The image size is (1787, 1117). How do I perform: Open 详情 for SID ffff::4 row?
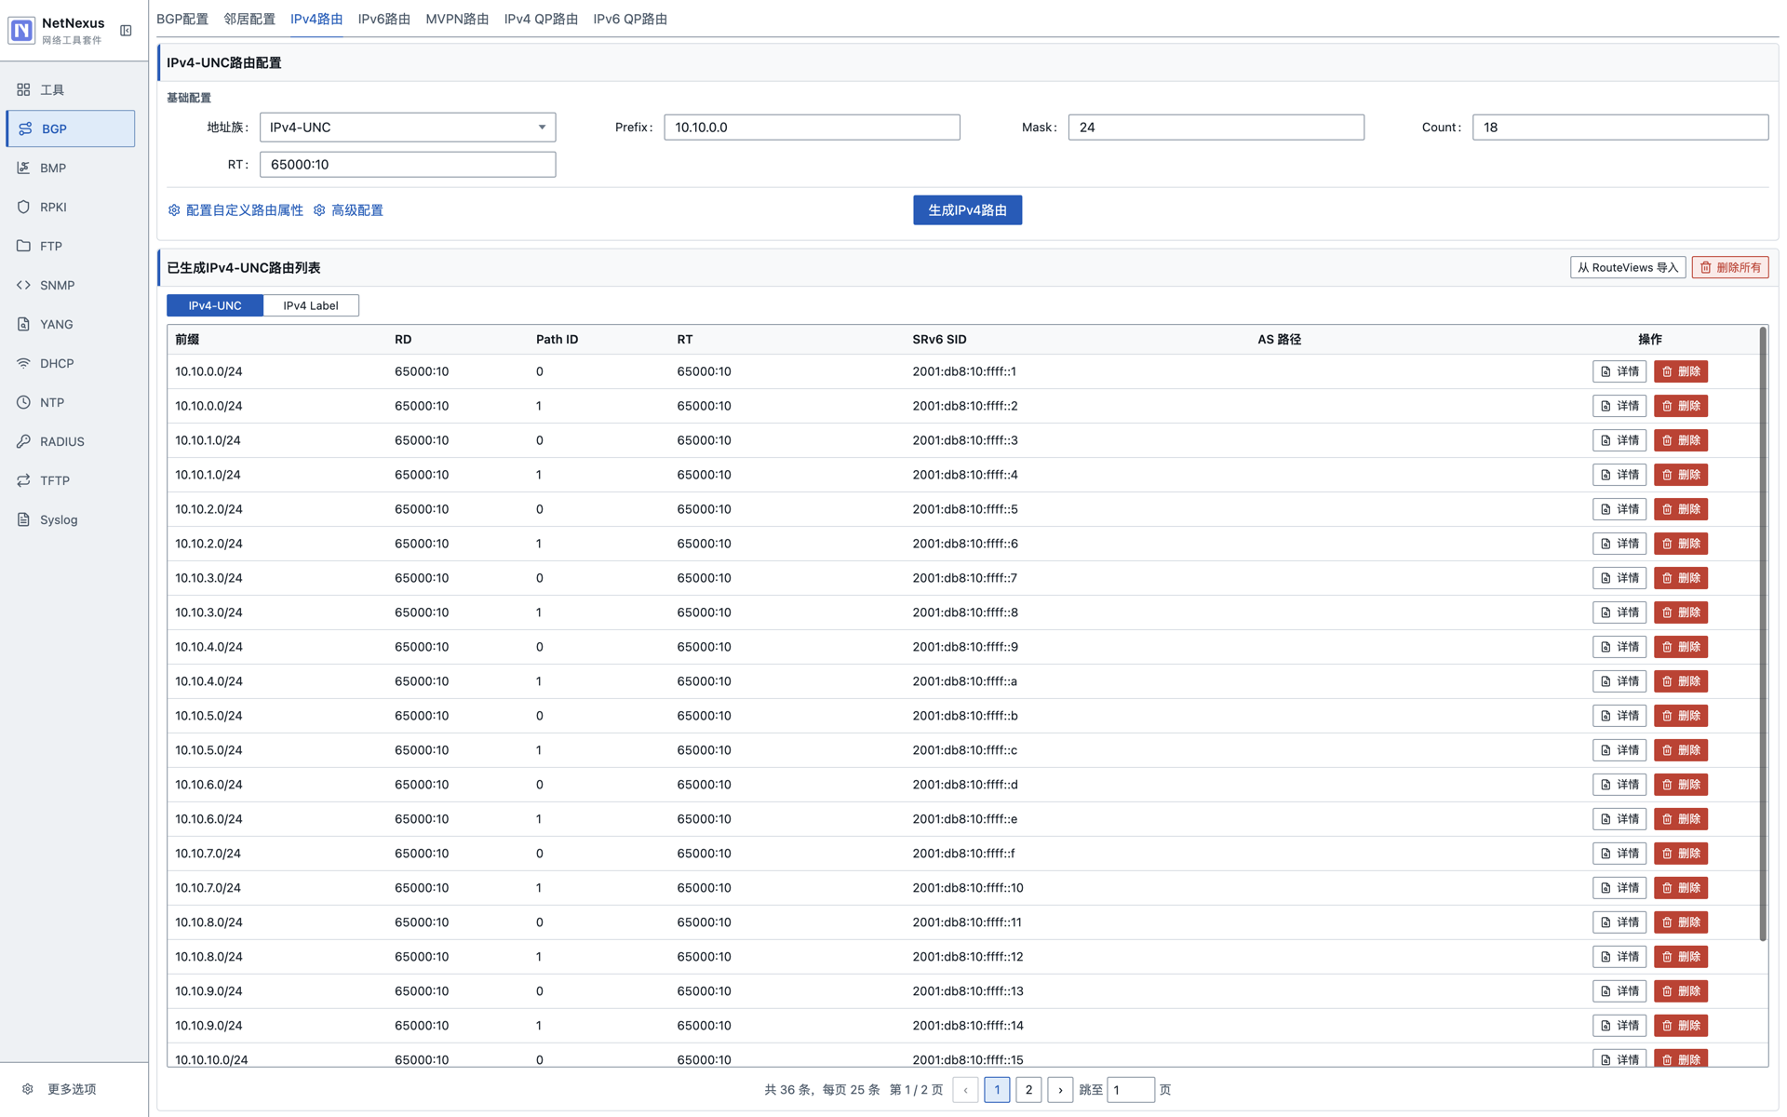(1619, 475)
